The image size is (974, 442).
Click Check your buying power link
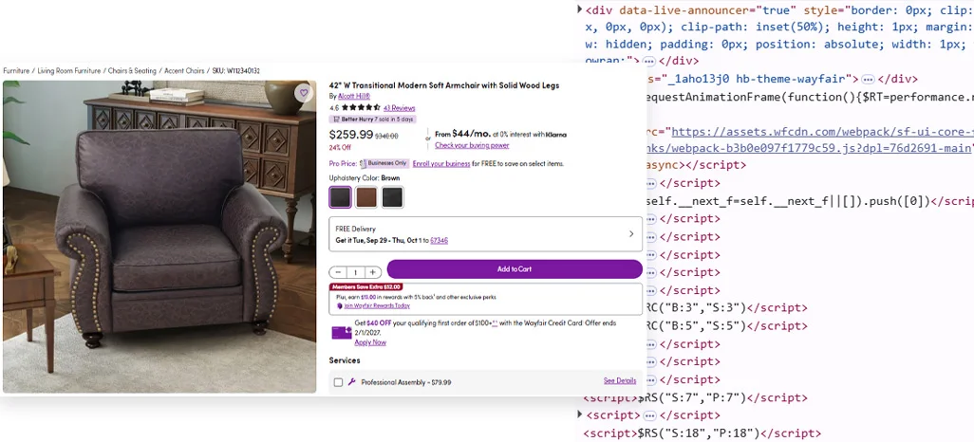(x=472, y=145)
